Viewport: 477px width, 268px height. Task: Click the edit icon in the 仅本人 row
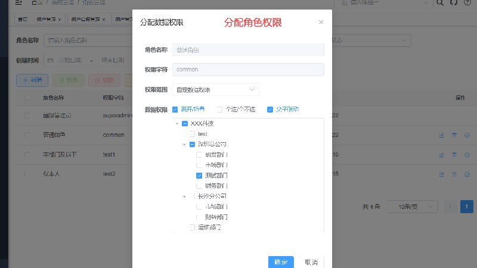click(441, 174)
